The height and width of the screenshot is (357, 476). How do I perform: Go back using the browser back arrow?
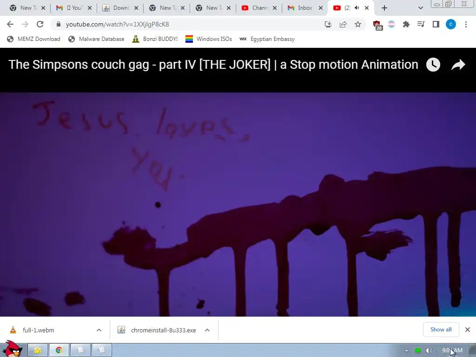(x=10, y=24)
